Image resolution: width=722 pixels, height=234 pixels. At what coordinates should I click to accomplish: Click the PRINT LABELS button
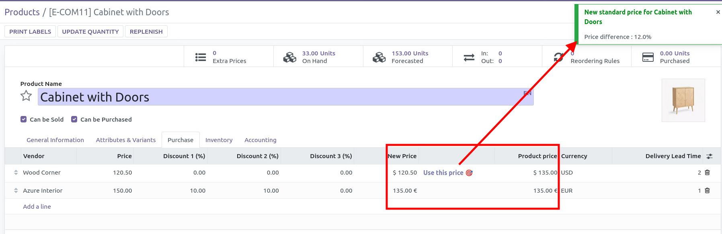pos(30,31)
